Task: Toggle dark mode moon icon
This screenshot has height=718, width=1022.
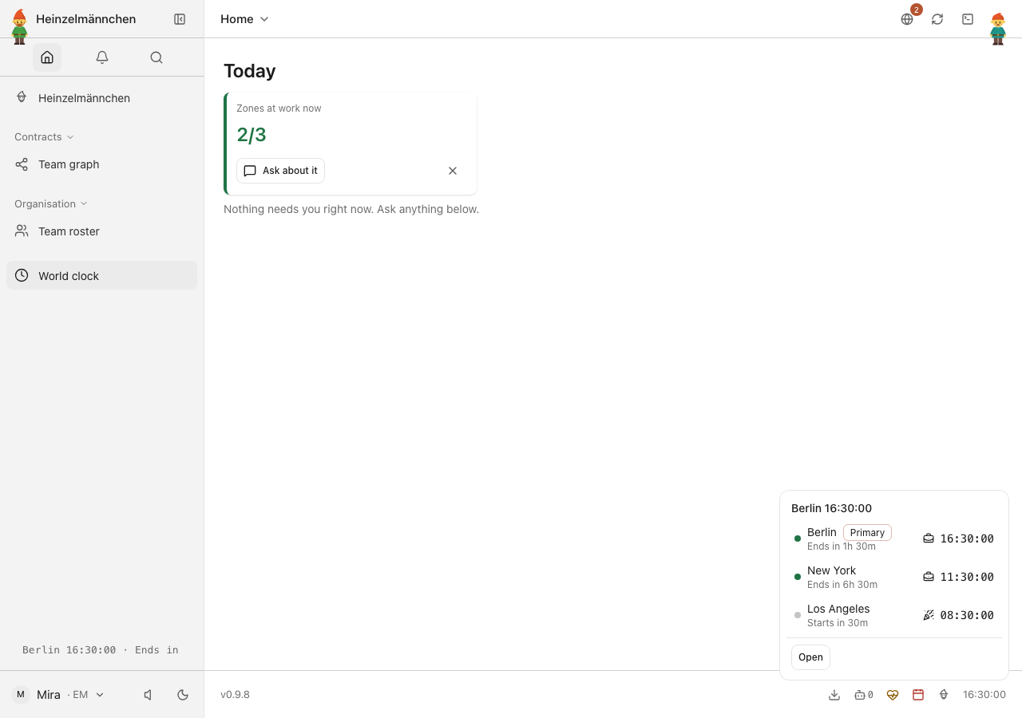Action: tap(183, 695)
